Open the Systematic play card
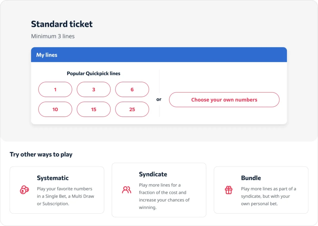Image resolution: width=318 pixels, height=226 pixels. (x=57, y=190)
